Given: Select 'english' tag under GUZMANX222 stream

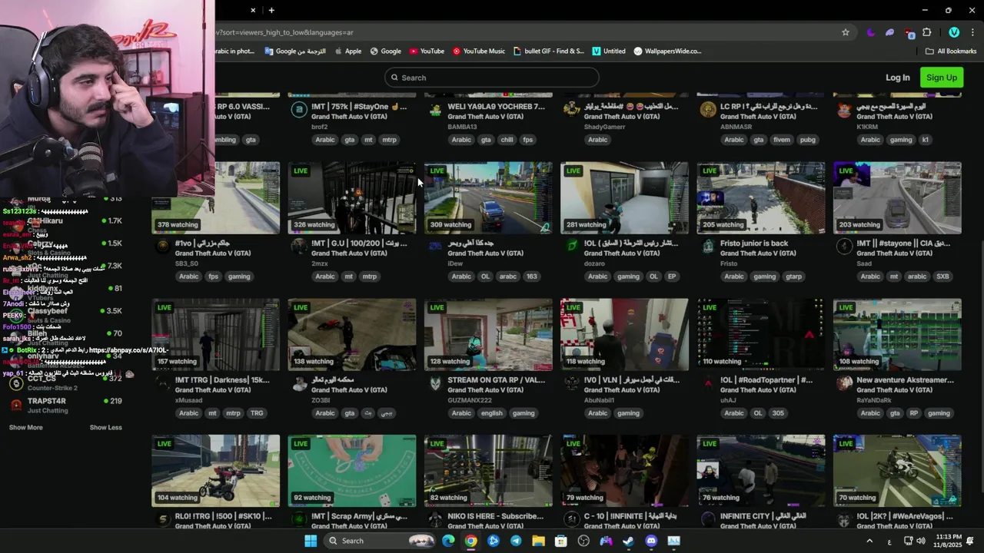Looking at the screenshot, I should (x=491, y=413).
